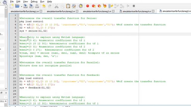191x107 pixels.
Task: Open the Edit menu
Action: pyautogui.click(x=18, y=1)
